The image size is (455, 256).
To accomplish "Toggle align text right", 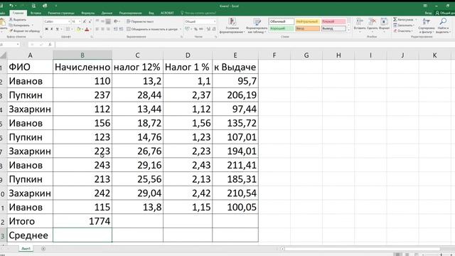I will point(108,29).
